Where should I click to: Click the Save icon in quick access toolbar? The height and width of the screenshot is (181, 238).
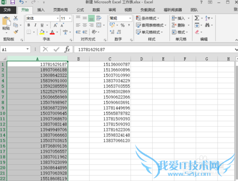point(12,2)
